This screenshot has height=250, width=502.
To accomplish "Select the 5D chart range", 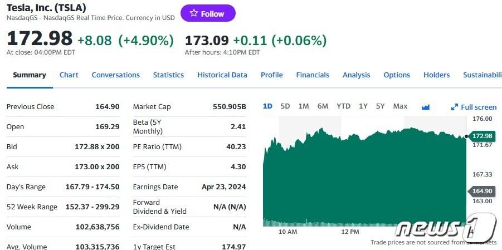I will pos(285,106).
